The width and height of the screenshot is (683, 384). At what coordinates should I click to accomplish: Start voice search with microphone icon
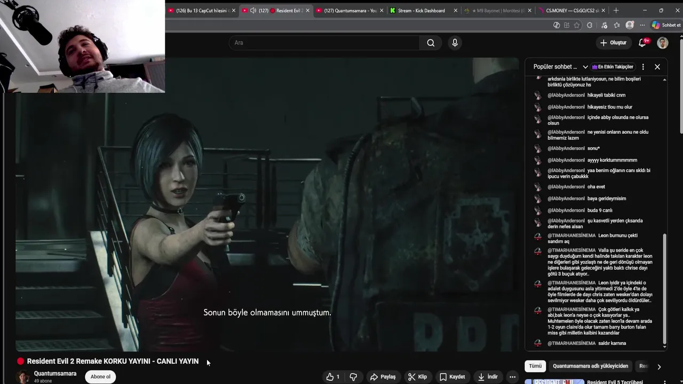tap(455, 43)
